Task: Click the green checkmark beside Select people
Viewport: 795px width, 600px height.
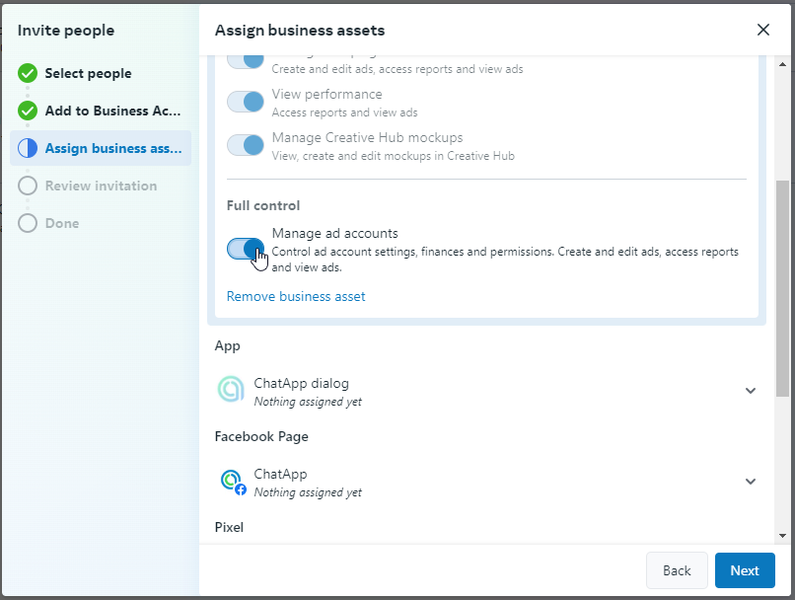Action: 28,73
